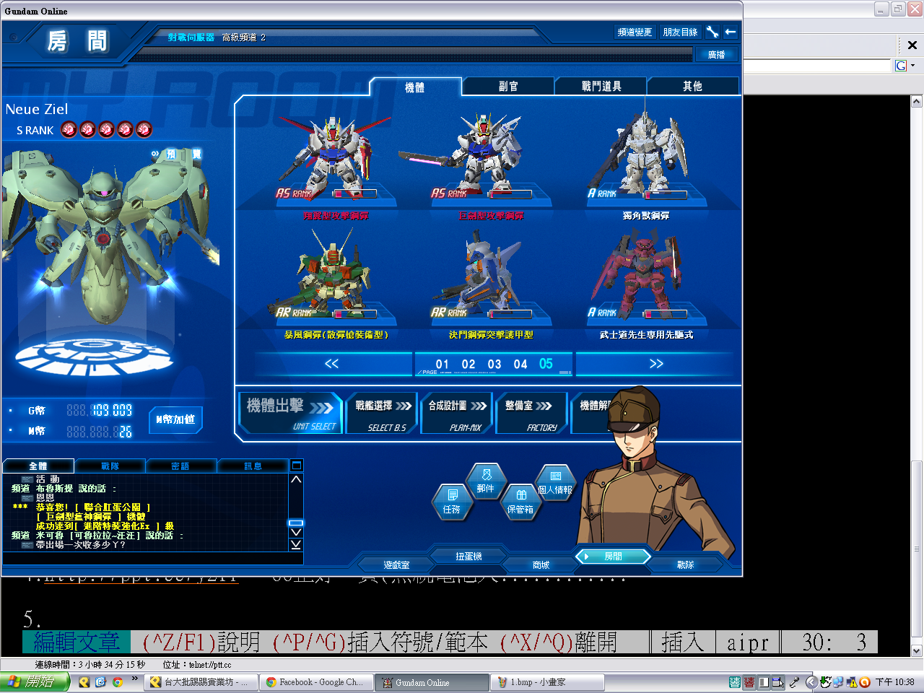Close the browser toolbar with the X

coord(912,45)
